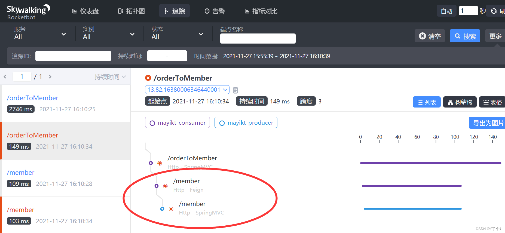Viewport: 505px width, 233px height.
Task: Open the 持续时间 sort dropdown
Action: [110, 77]
